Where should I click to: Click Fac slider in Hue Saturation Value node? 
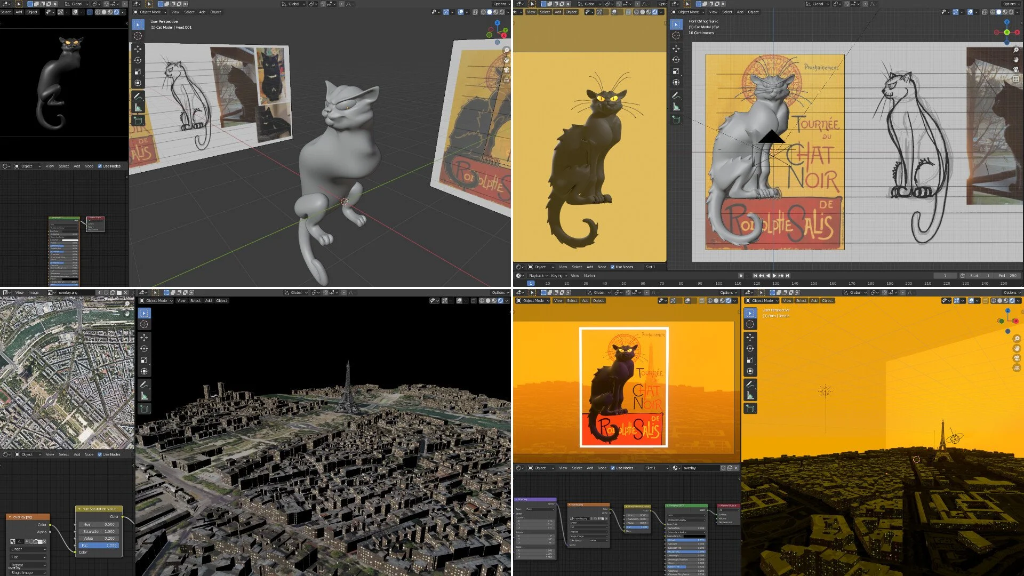[x=99, y=545]
